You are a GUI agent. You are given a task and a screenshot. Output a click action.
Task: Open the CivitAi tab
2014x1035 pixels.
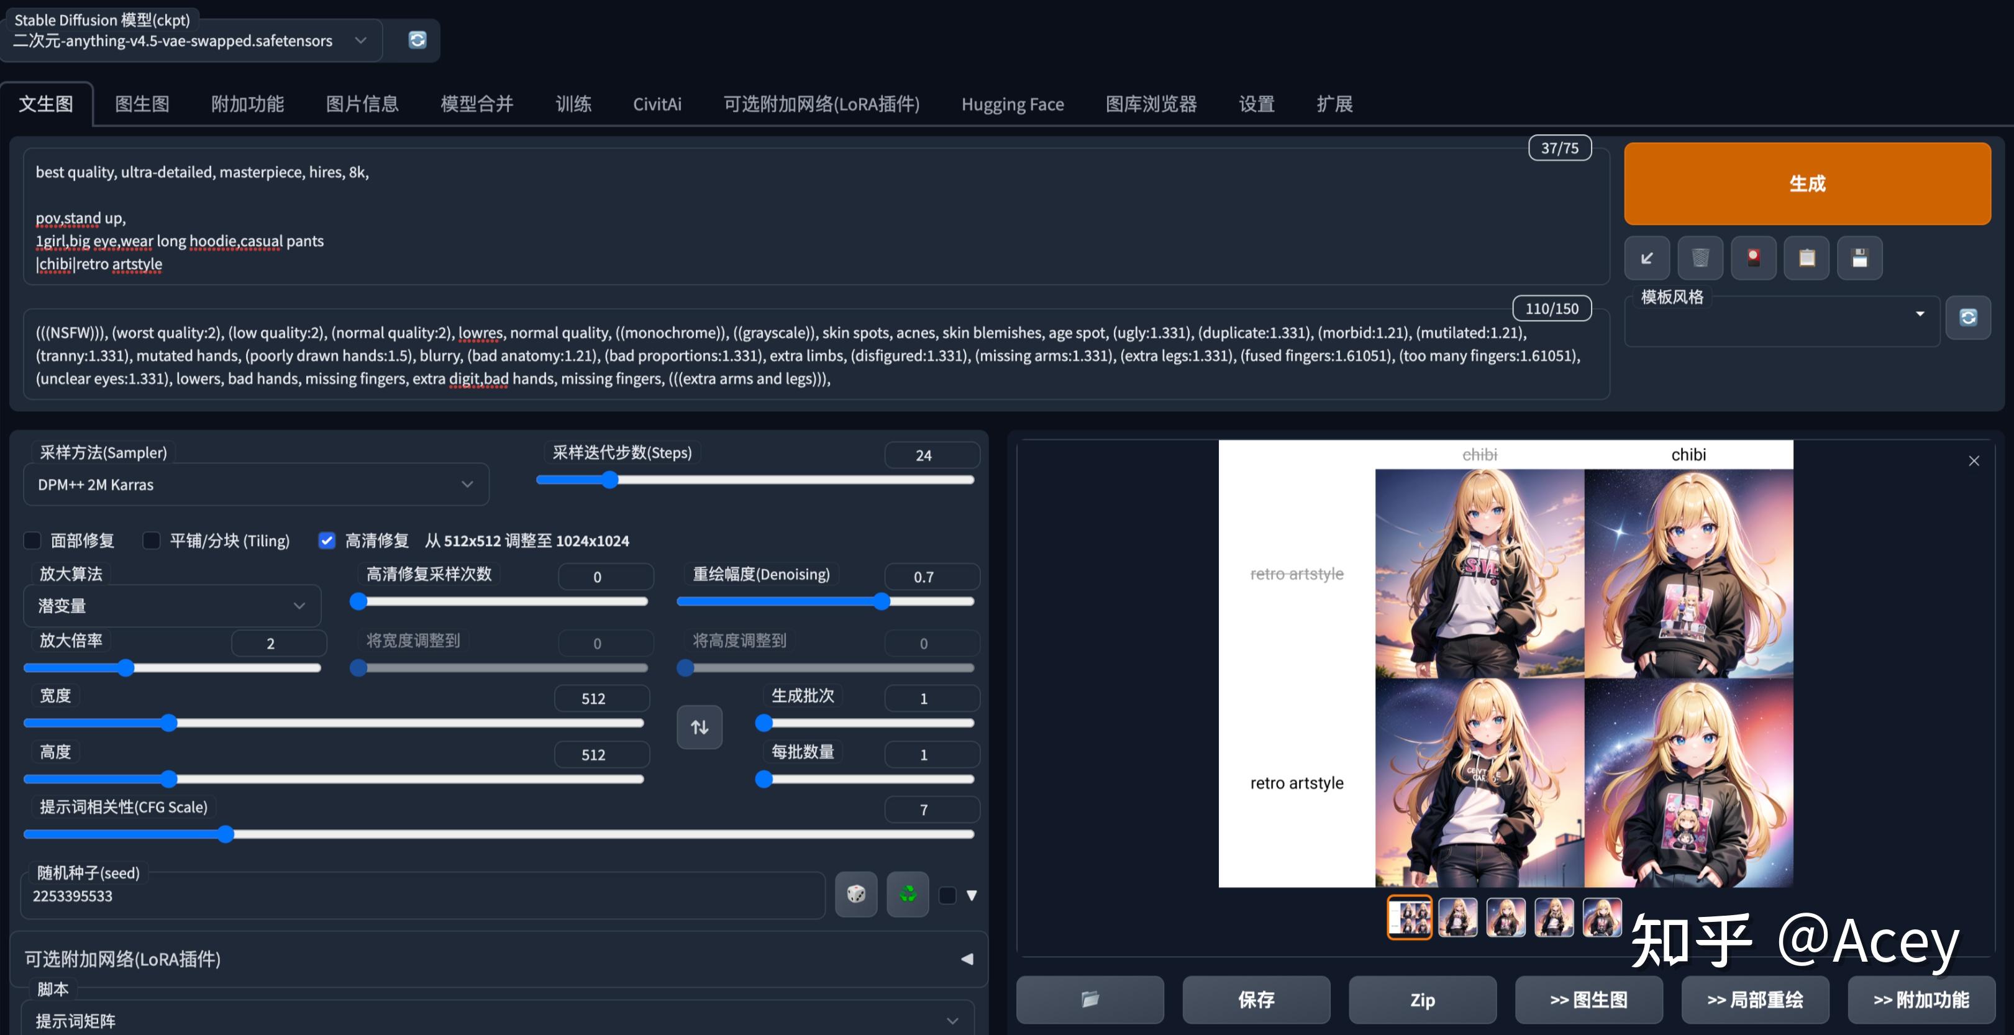click(657, 104)
